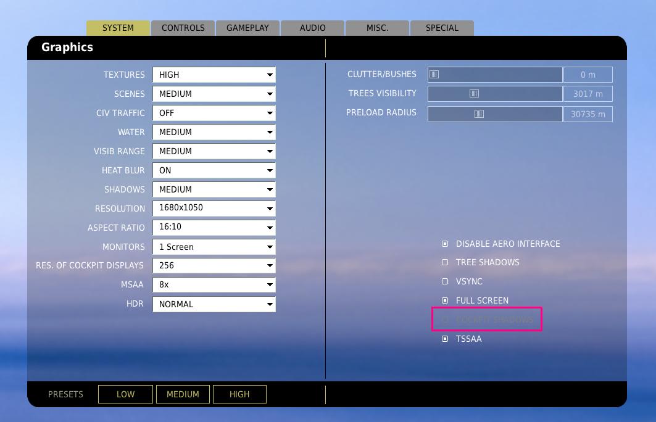Image resolution: width=656 pixels, height=422 pixels.
Task: Expand the RESOLUTION dropdown showing 1680x1050
Action: [x=214, y=209]
